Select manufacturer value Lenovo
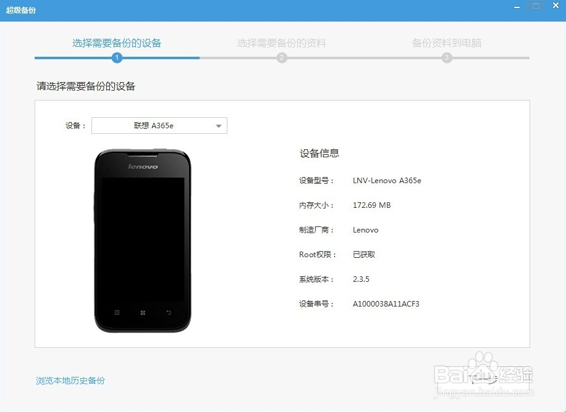566x412 pixels. tap(366, 230)
